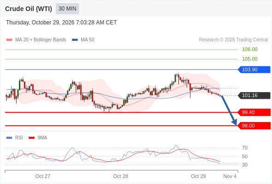The height and width of the screenshot is (184, 272).
Task: Click the Oct 29 date axis label
Action: click(198, 176)
